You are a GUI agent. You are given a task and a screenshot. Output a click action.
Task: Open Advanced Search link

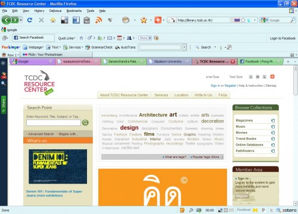tap(41, 134)
